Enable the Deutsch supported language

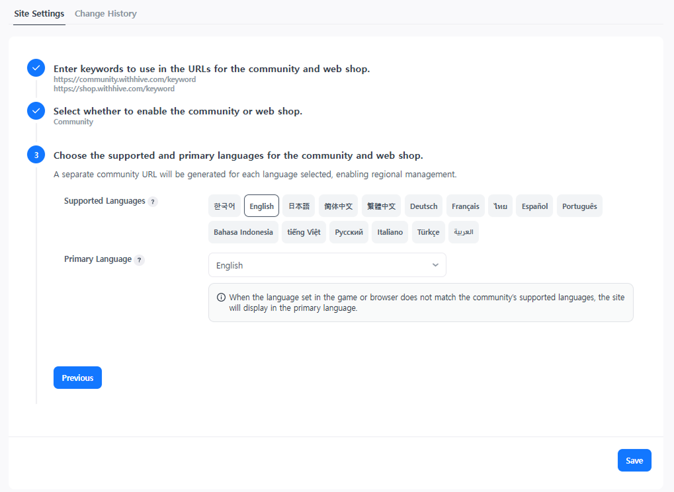(423, 206)
